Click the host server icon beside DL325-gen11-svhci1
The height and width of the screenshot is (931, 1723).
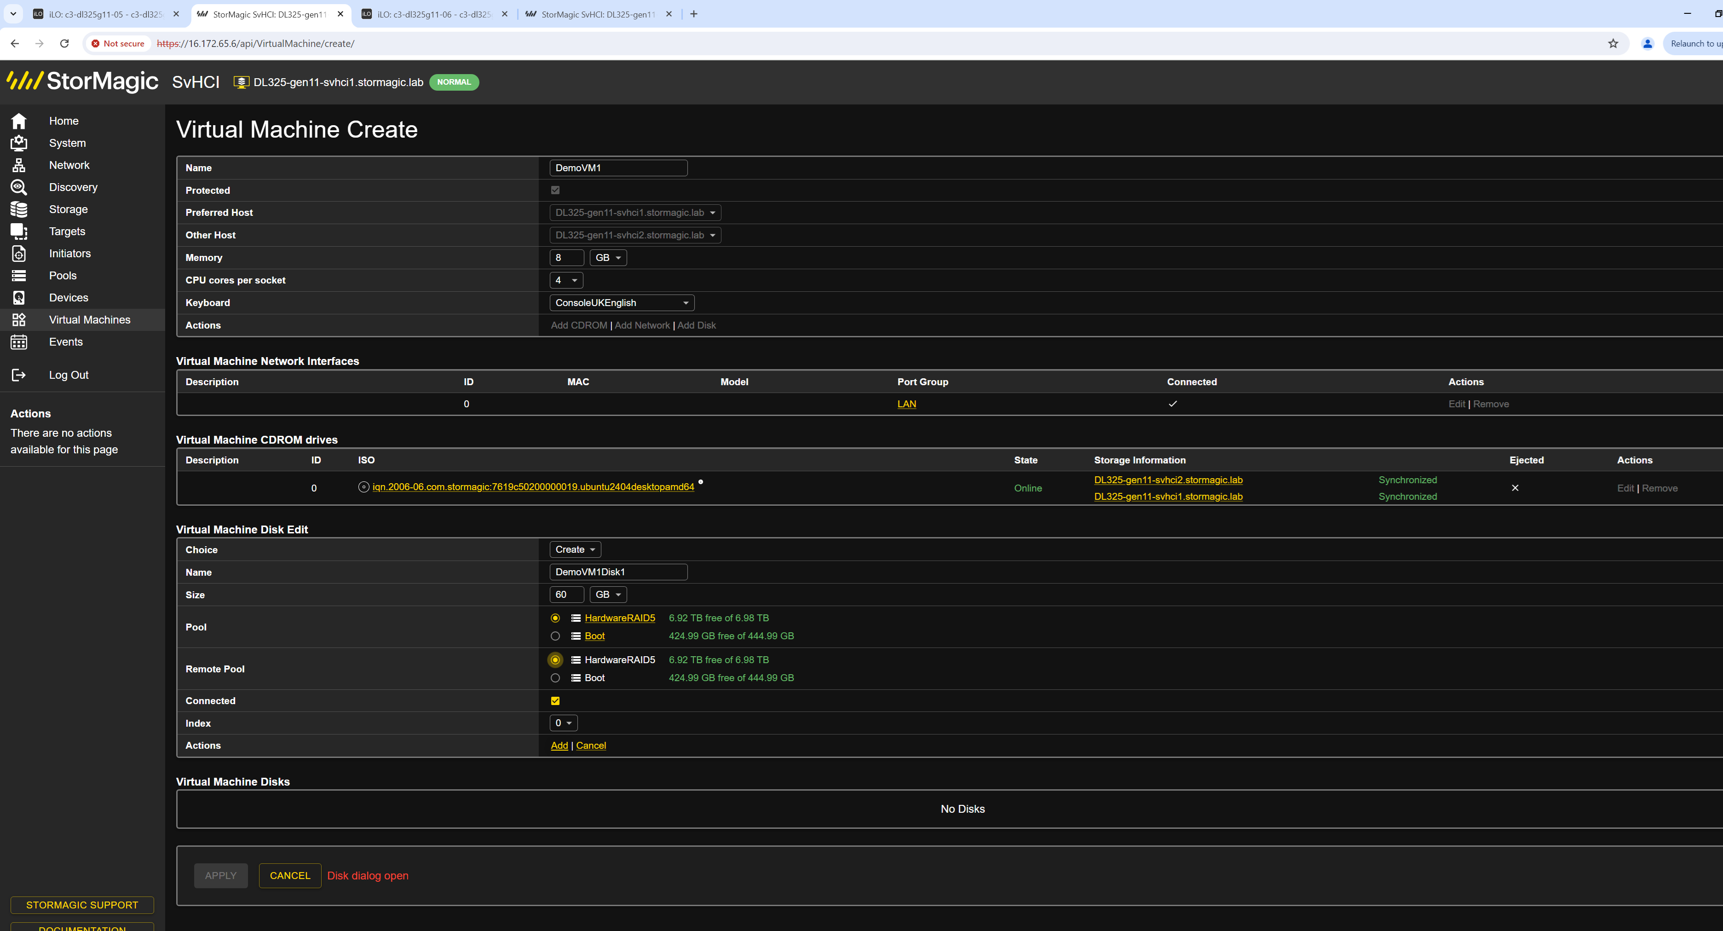click(241, 82)
